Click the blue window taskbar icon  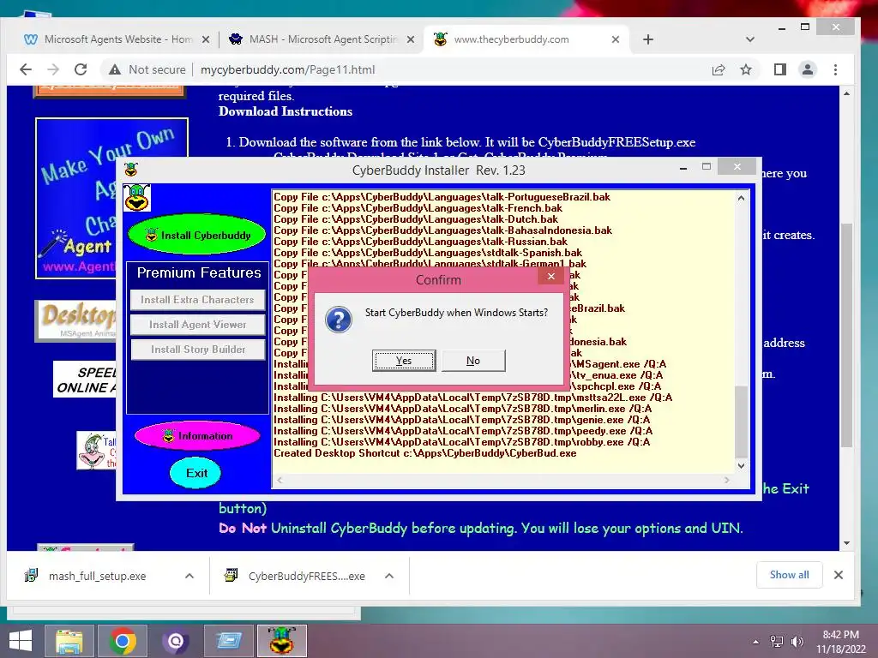[228, 641]
